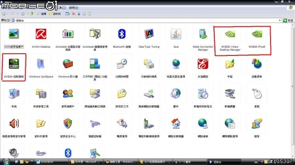Image resolution: width=295 pixels, height=165 pixels.
Task: Open the red speaker audio manager icon
Action: [x=14, y=123]
